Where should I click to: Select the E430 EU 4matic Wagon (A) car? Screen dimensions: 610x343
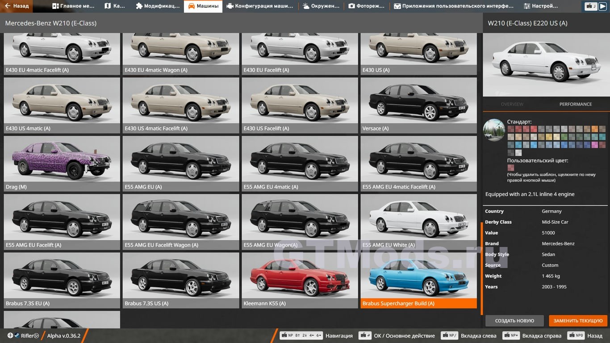(x=181, y=54)
